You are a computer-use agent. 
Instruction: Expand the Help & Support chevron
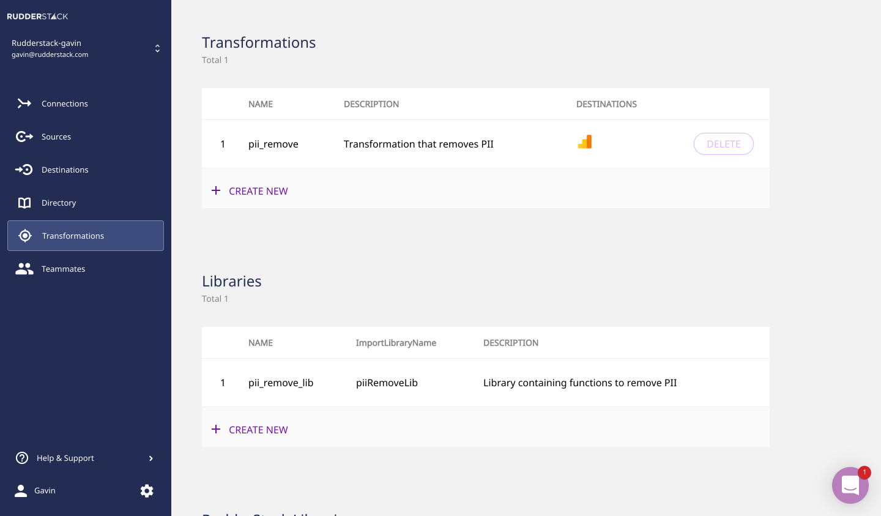click(x=151, y=458)
